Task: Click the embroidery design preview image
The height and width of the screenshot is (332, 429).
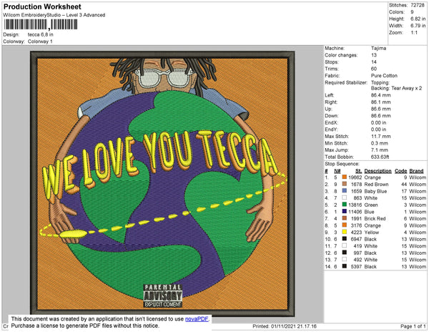Action: [162, 183]
